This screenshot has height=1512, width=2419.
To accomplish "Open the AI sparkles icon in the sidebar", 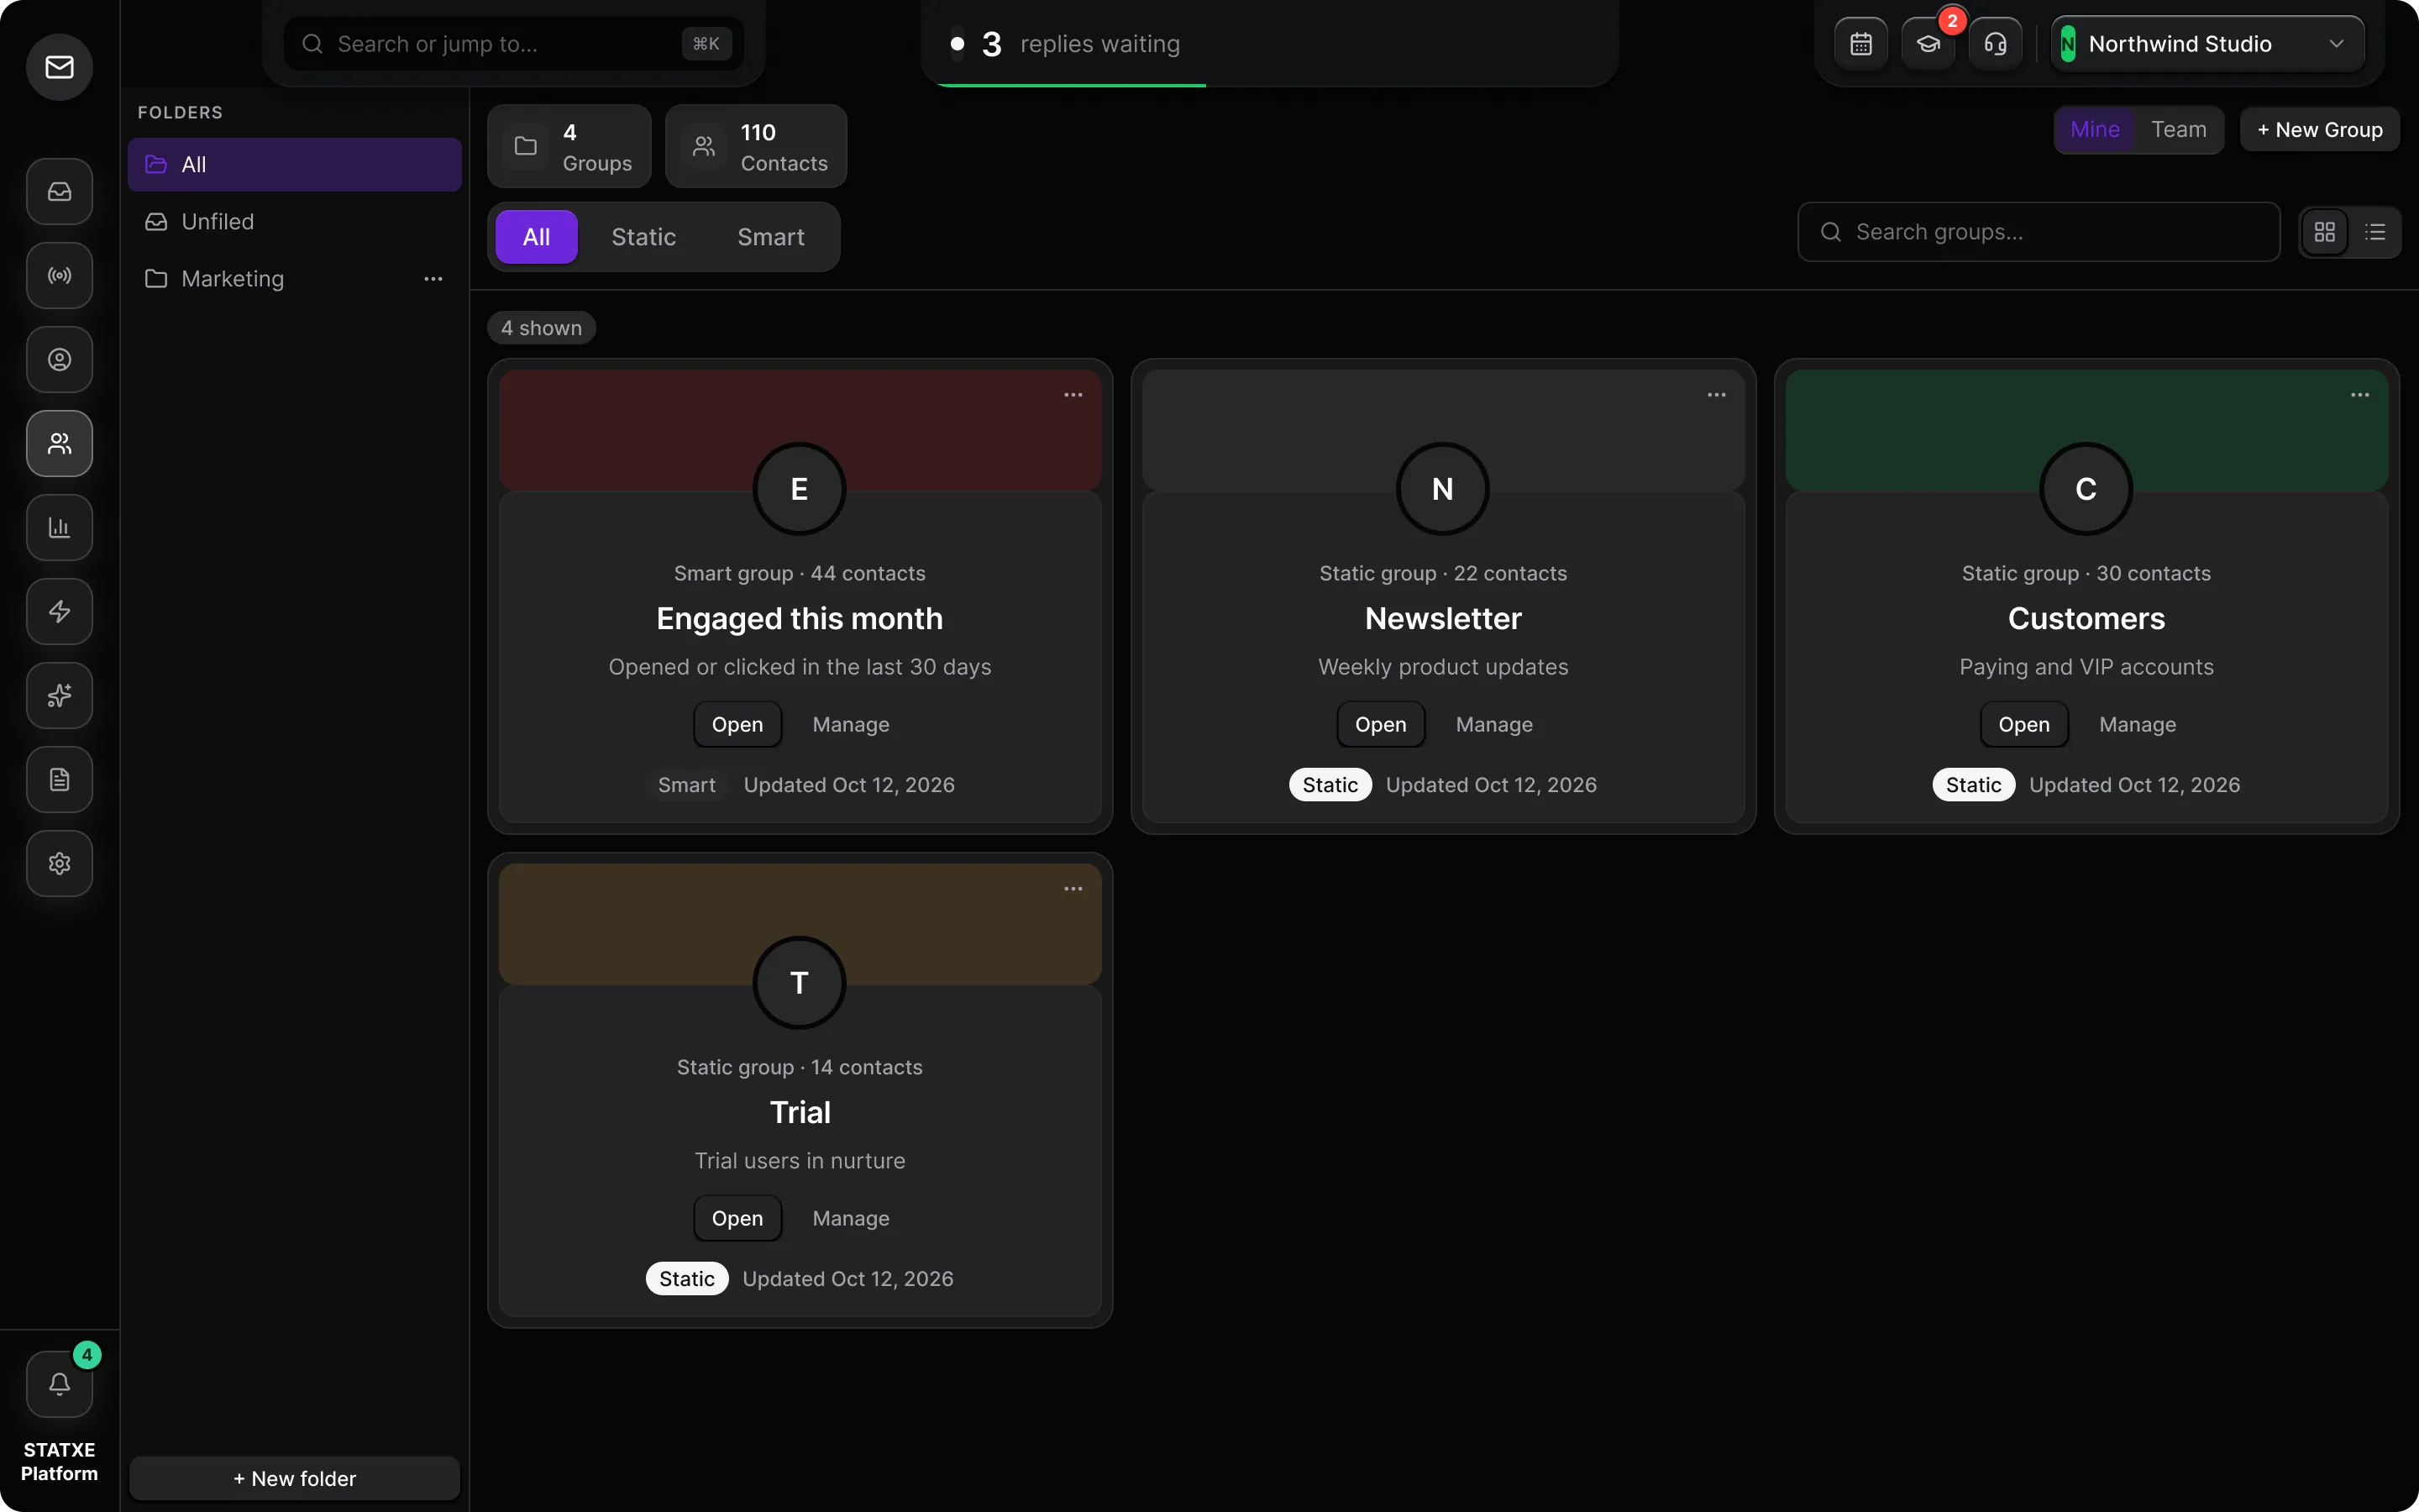I will point(59,695).
